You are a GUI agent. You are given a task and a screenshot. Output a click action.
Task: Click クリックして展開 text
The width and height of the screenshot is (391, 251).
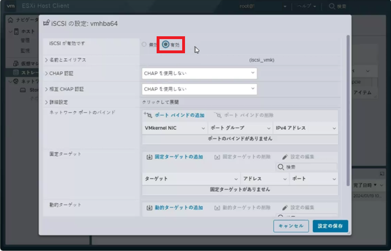click(x=161, y=103)
